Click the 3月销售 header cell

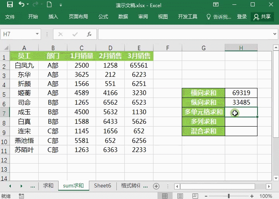pos(139,56)
